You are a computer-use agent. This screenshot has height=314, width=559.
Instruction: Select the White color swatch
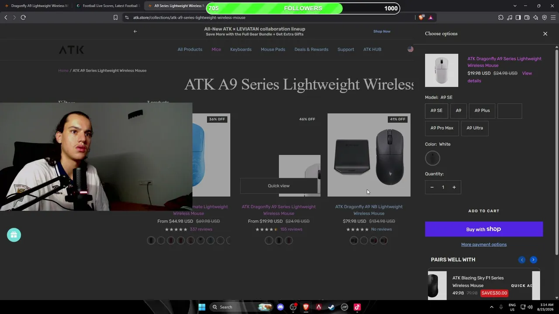click(x=432, y=158)
